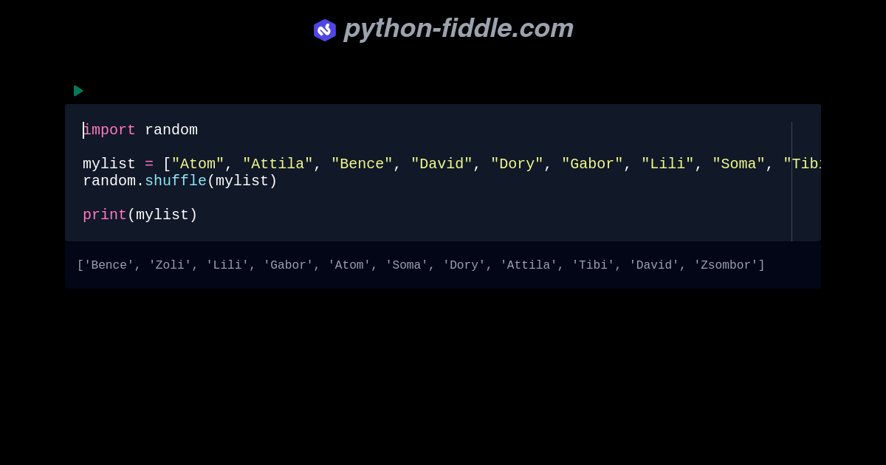Select the string "Bence" in the list

[x=362, y=163]
